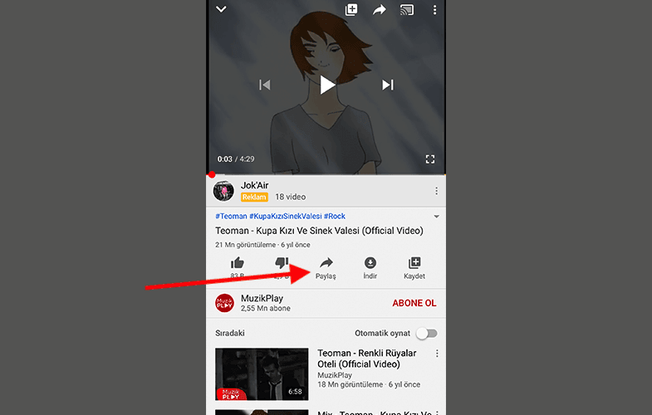Open the Jok'Air ad channel avatar
The height and width of the screenshot is (415, 652).
pyautogui.click(x=223, y=191)
